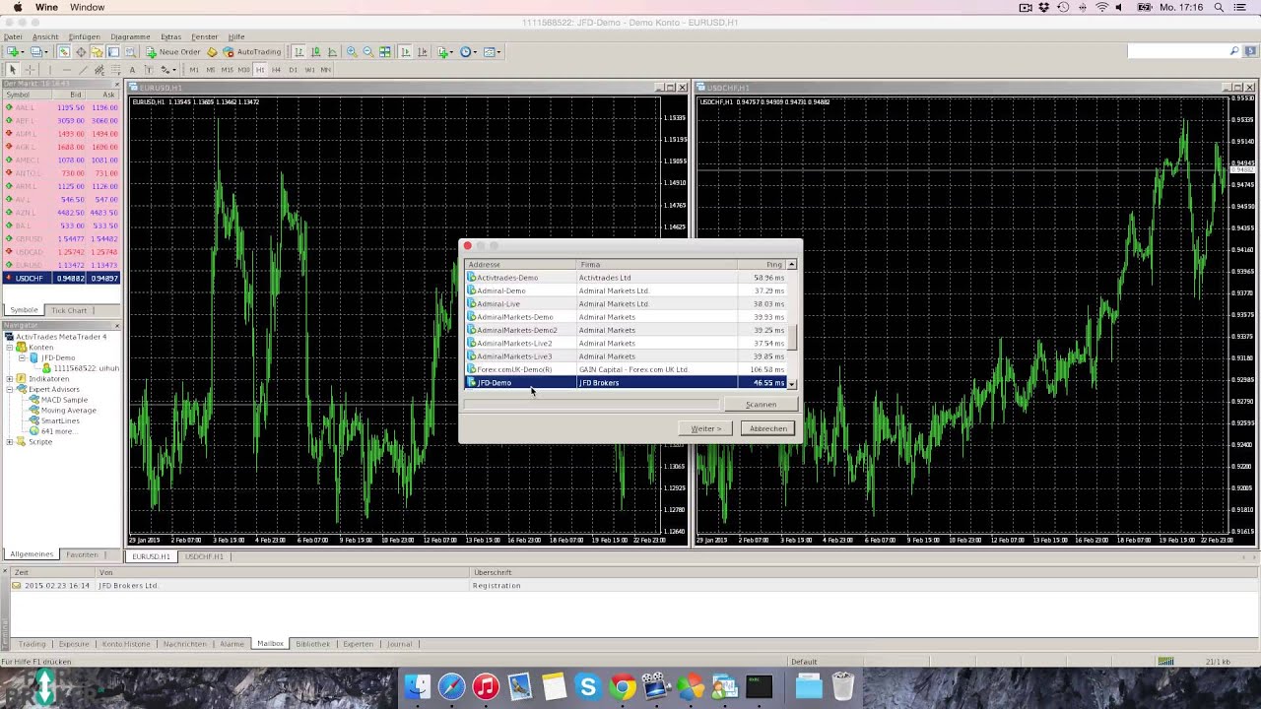
Task: Open the Konto Historie terminal tab
Action: [x=126, y=644]
